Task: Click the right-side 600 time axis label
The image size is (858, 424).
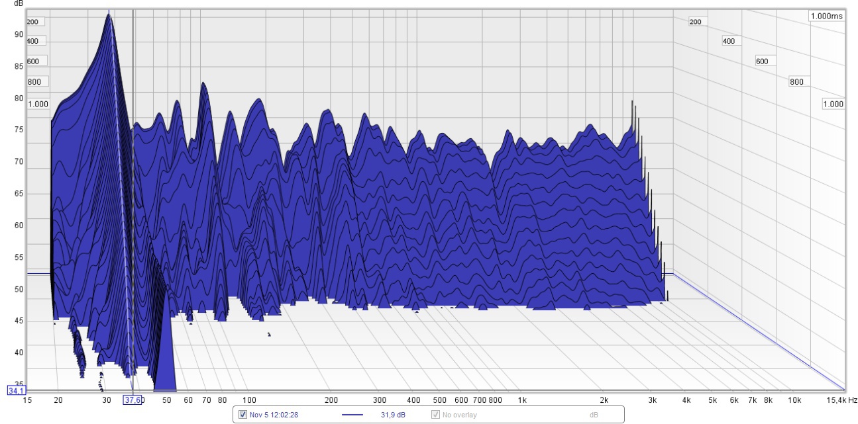Action: coord(762,62)
